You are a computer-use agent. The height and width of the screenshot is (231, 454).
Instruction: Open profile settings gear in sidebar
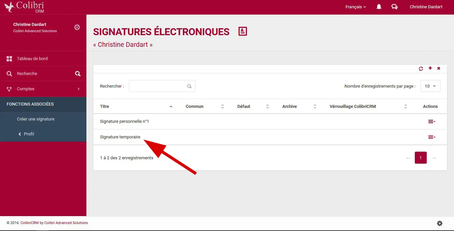click(x=77, y=27)
